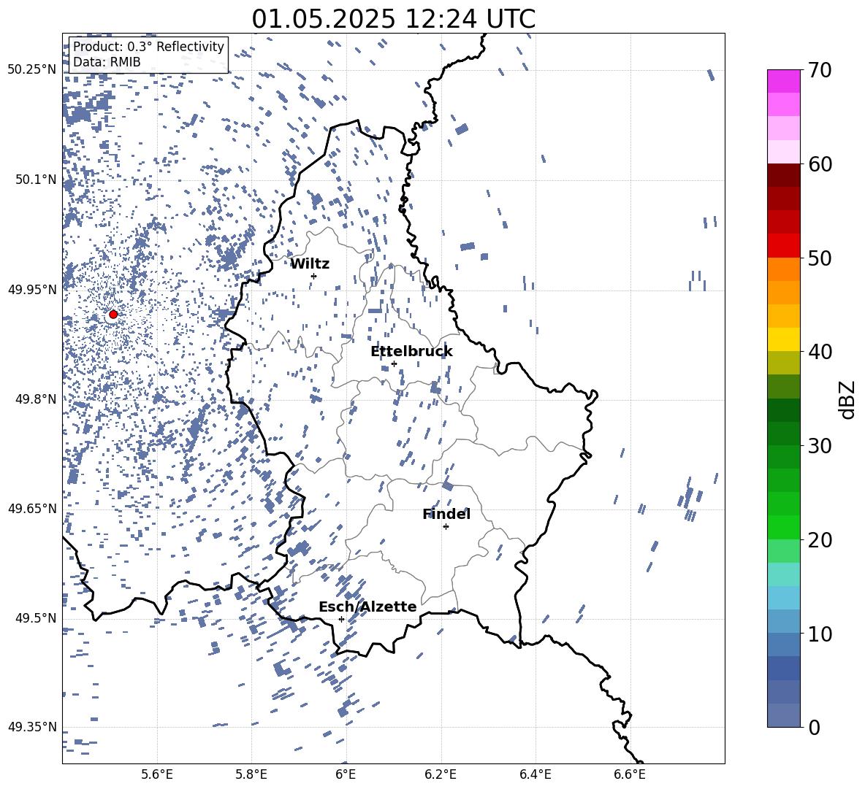This screenshot has height=789, width=865.
Task: Click the 6.6°E longitude label
Action: coord(630,774)
